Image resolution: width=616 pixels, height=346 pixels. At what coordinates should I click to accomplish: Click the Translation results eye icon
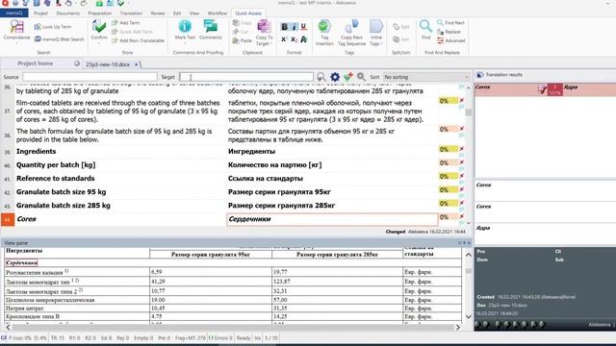479,75
